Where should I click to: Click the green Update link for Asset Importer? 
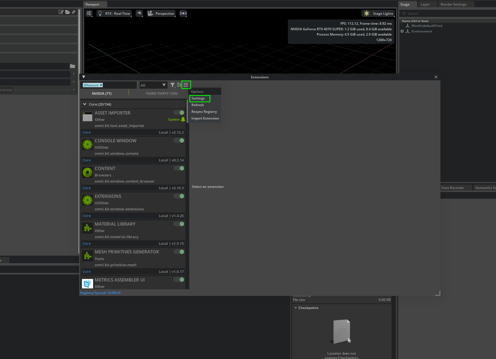pyautogui.click(x=174, y=119)
